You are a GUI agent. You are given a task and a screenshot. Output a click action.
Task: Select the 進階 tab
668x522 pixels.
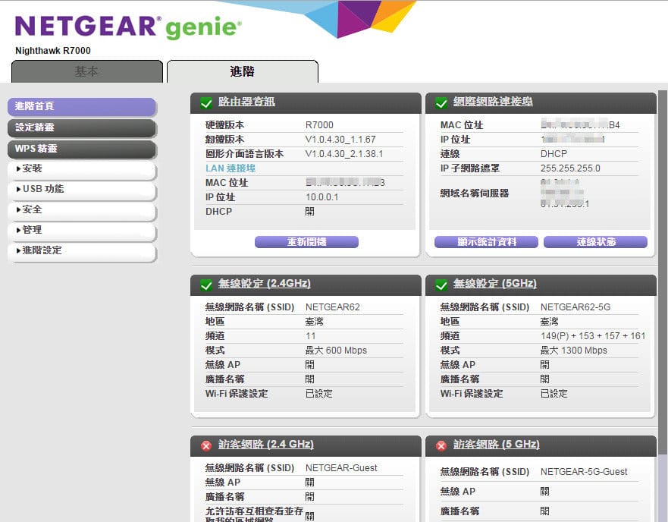click(x=243, y=71)
